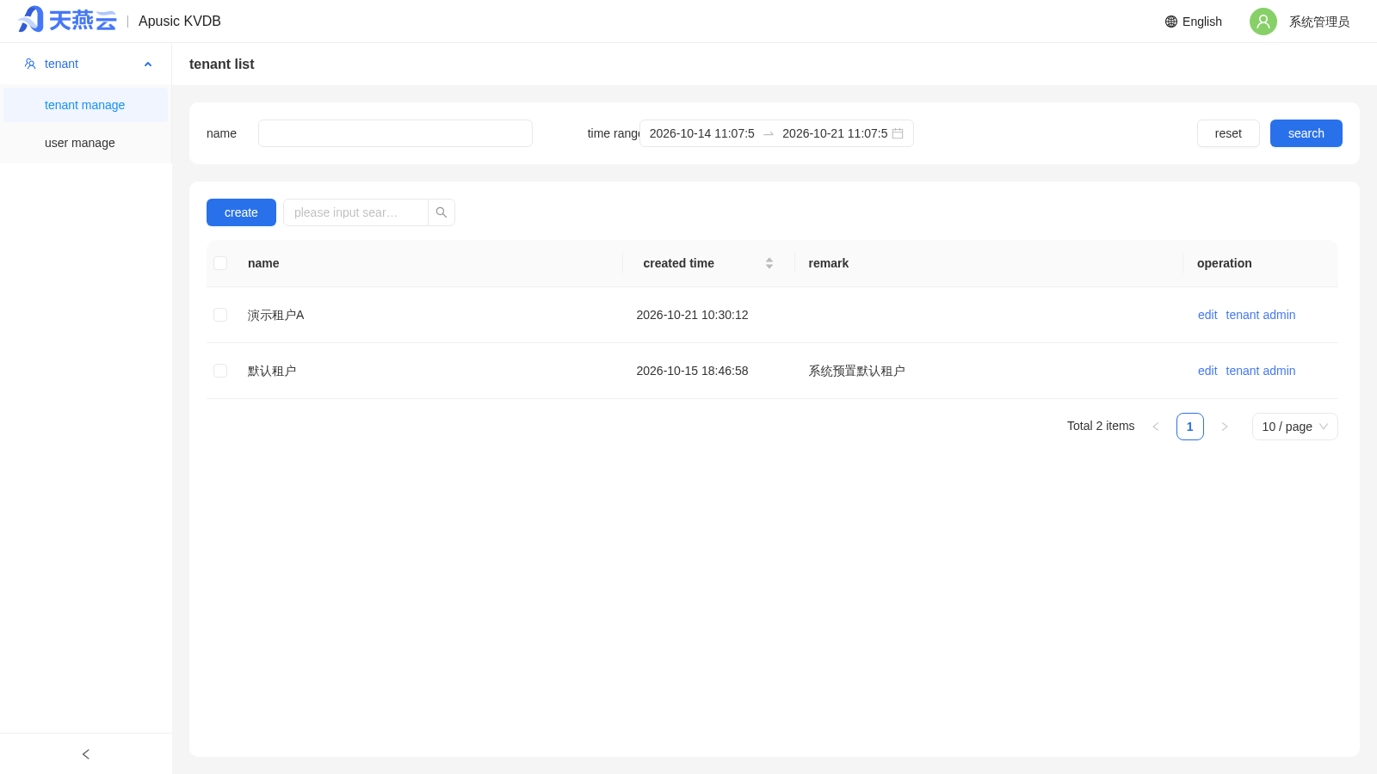Sort by created time arrows
Screen dimensions: 1377x774
click(x=769, y=263)
